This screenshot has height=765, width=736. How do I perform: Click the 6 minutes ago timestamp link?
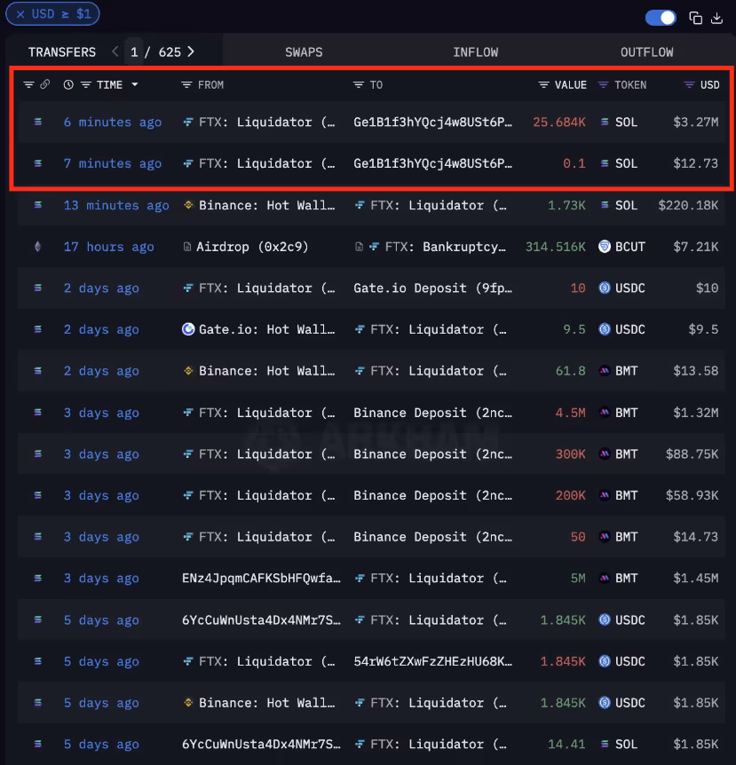point(112,122)
